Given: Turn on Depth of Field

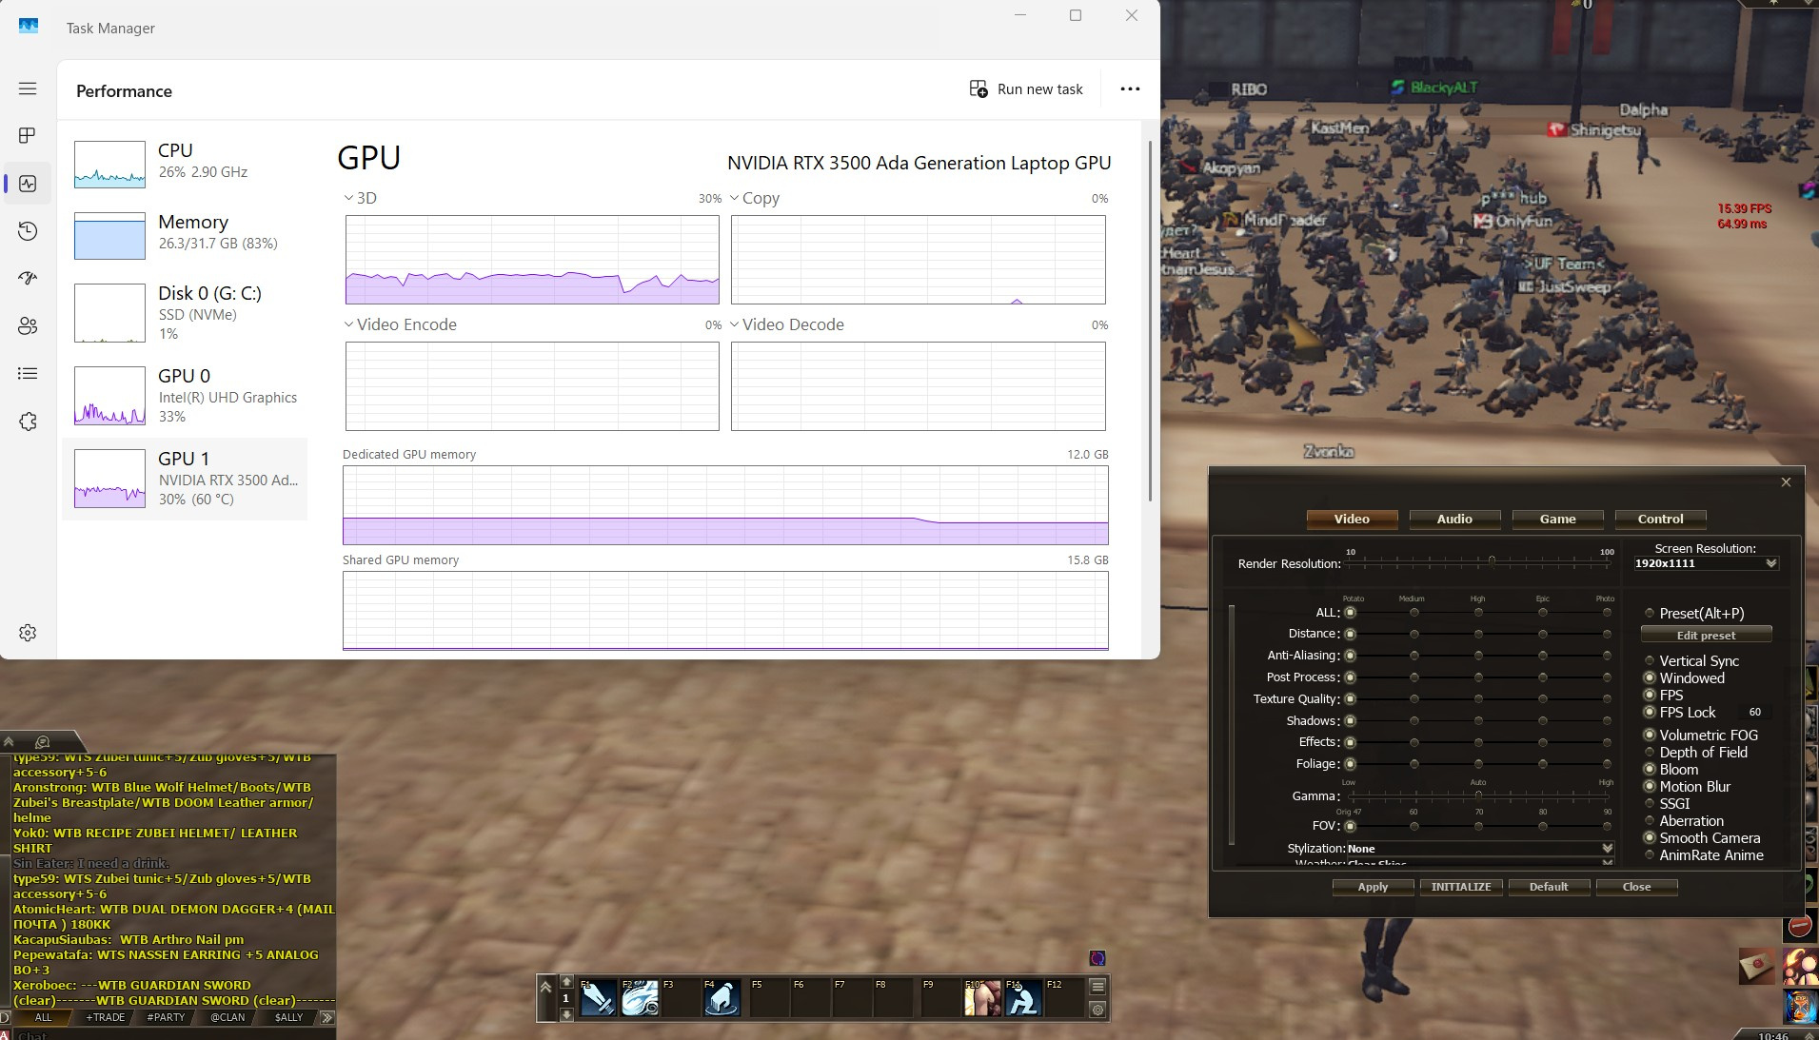Looking at the screenshot, I should (x=1650, y=753).
